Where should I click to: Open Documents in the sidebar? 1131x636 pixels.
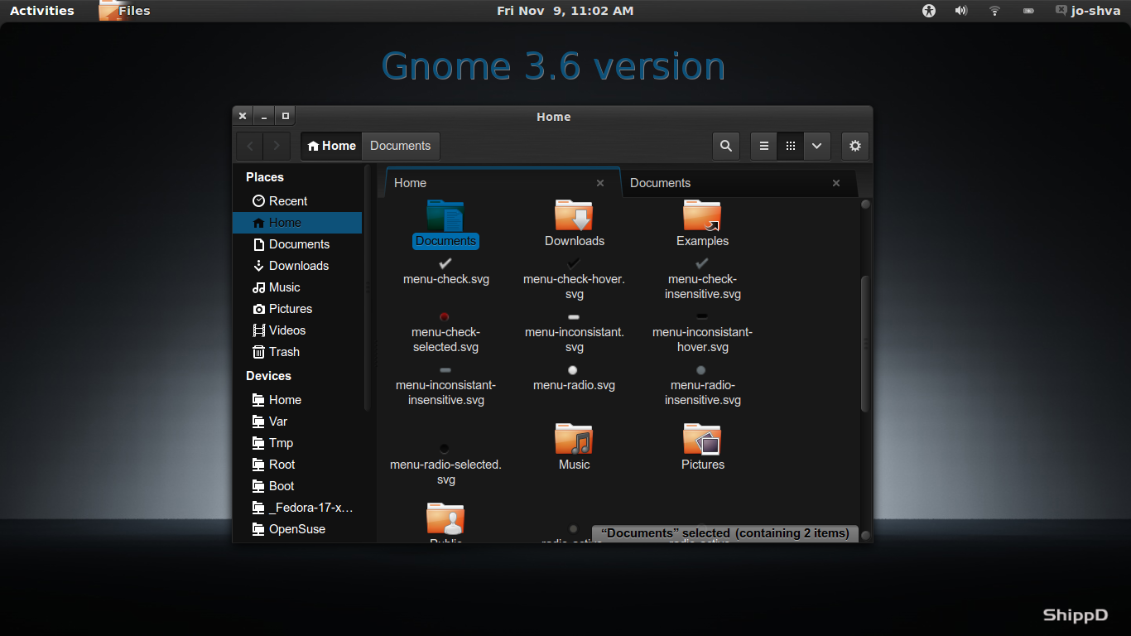pyautogui.click(x=297, y=244)
